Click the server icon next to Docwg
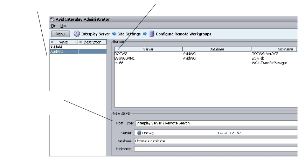The height and width of the screenshot is (157, 298). (x=139, y=132)
